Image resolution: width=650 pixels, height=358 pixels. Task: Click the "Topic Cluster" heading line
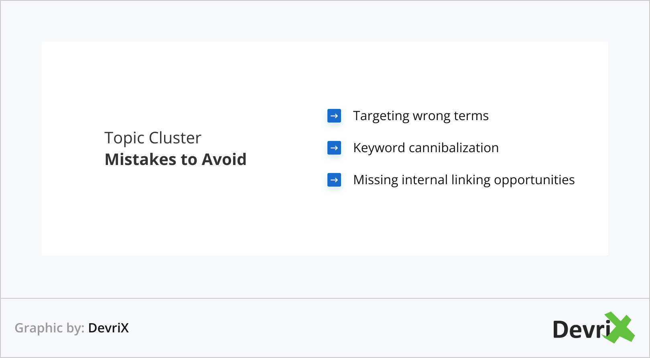153,138
